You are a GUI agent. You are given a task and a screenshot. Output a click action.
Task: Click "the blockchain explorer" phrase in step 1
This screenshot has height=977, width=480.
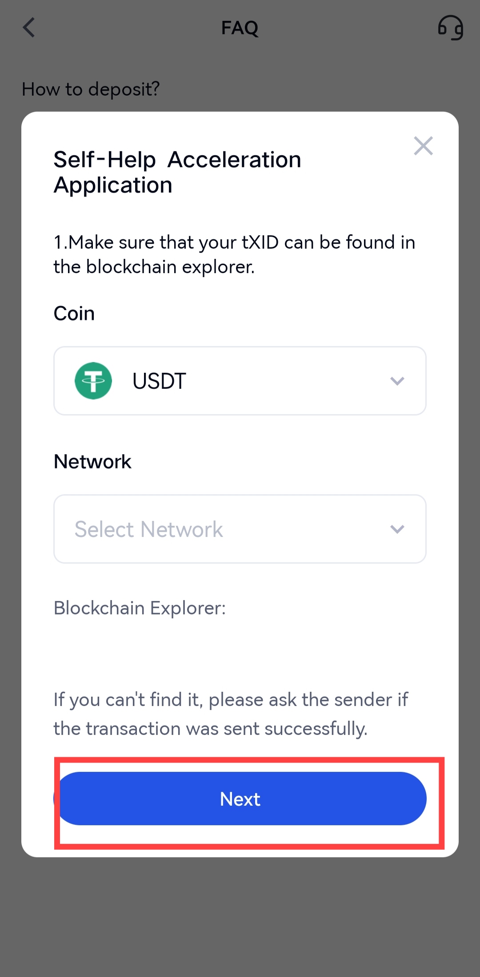click(154, 267)
